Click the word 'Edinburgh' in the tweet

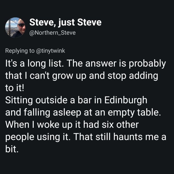pyautogui.click(x=126, y=100)
